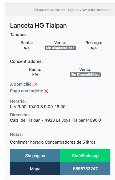The height and width of the screenshot is (180, 115).
Task: Click the Dirección label
Action: (20, 115)
